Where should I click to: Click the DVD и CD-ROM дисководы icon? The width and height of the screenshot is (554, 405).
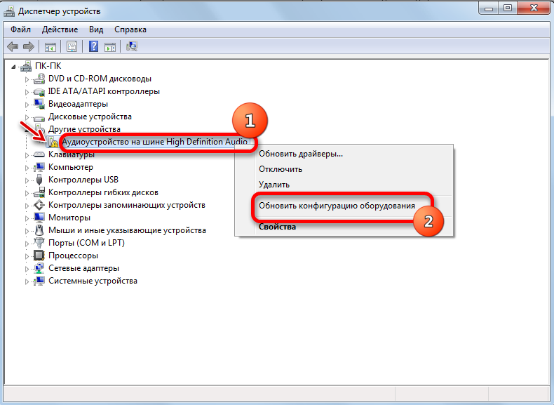[39, 79]
